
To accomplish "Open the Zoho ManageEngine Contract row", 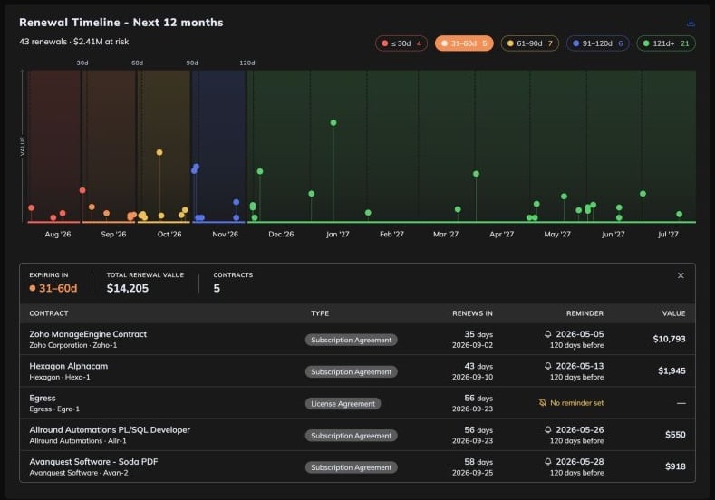I will [357, 339].
